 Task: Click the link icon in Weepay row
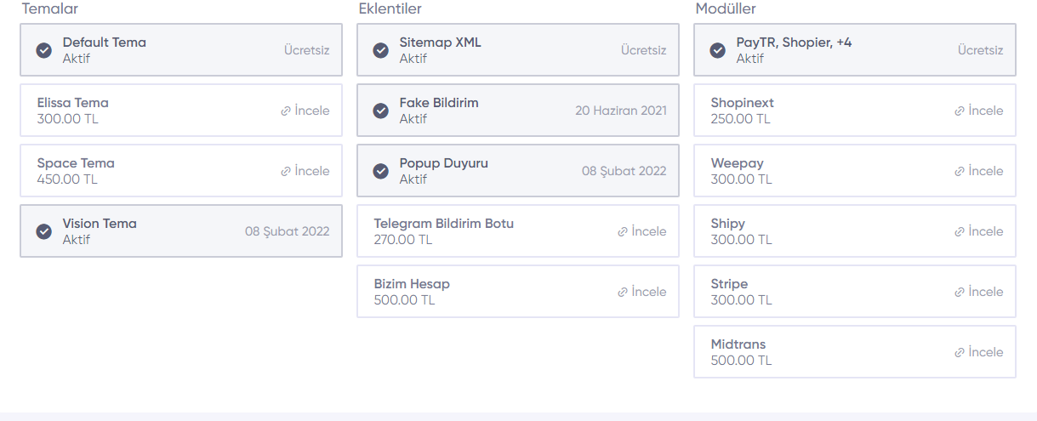point(960,171)
